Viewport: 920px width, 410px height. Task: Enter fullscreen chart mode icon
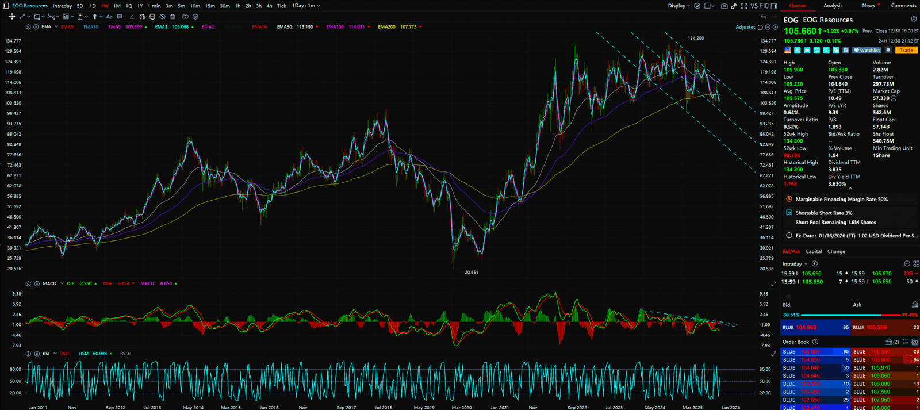pos(744,6)
